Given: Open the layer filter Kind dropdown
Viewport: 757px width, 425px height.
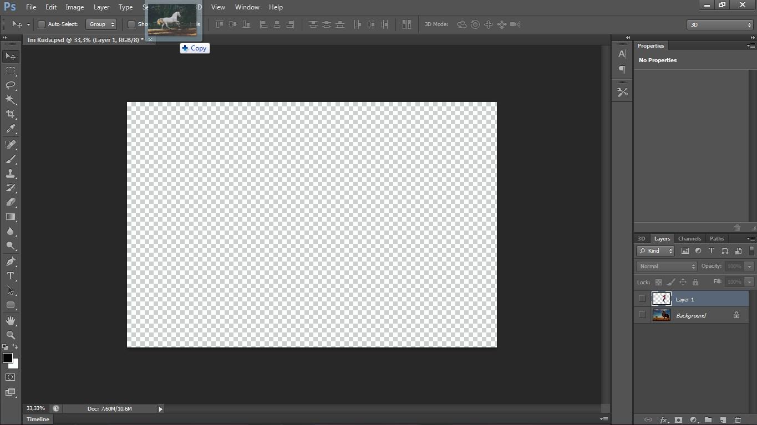Looking at the screenshot, I should click(656, 251).
